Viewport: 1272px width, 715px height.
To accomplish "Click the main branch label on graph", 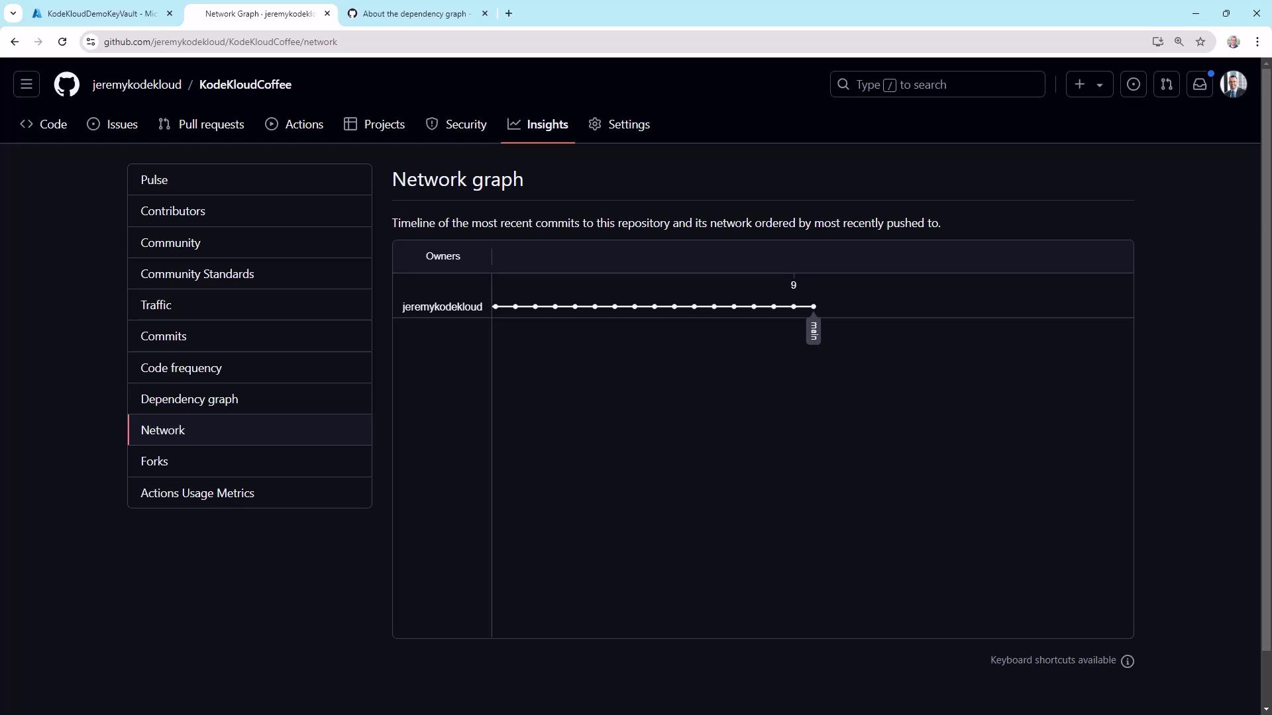I will pos(814,331).
